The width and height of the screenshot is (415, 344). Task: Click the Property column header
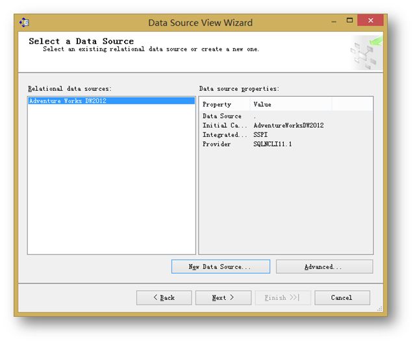point(225,104)
